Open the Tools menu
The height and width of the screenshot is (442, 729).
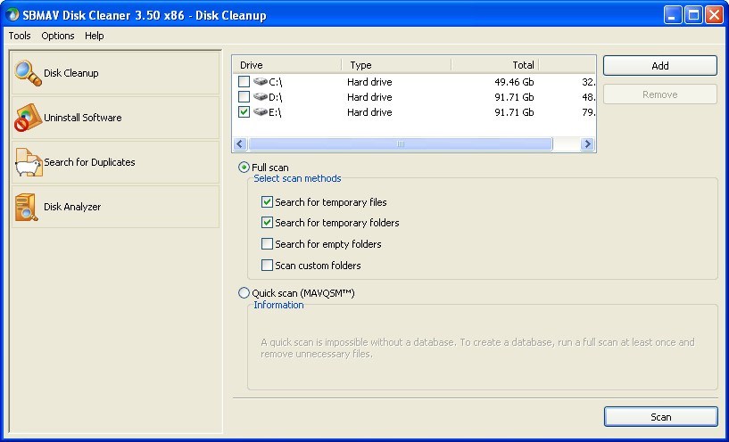[20, 36]
